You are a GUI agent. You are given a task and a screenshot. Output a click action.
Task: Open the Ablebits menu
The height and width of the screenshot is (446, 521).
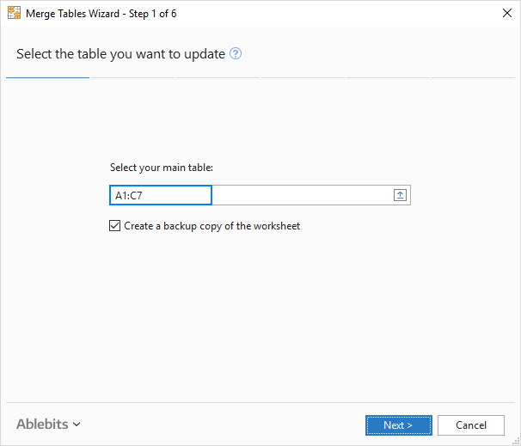pyautogui.click(x=42, y=424)
